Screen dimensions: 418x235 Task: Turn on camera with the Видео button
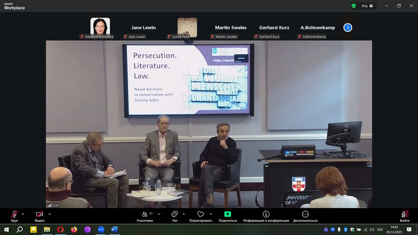point(39,214)
